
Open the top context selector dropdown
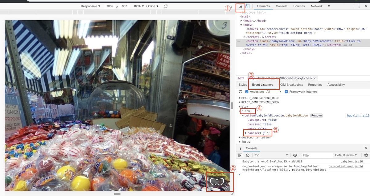[271, 155]
